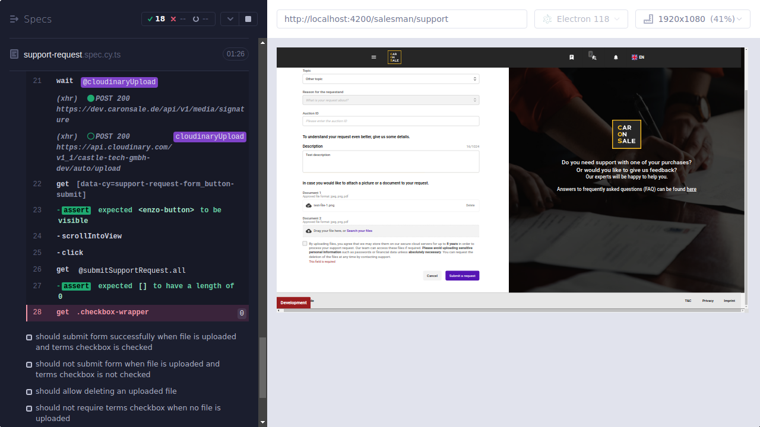Click the checkbox beside 'should submit form successfully' test
The image size is (760, 427).
tap(28, 336)
